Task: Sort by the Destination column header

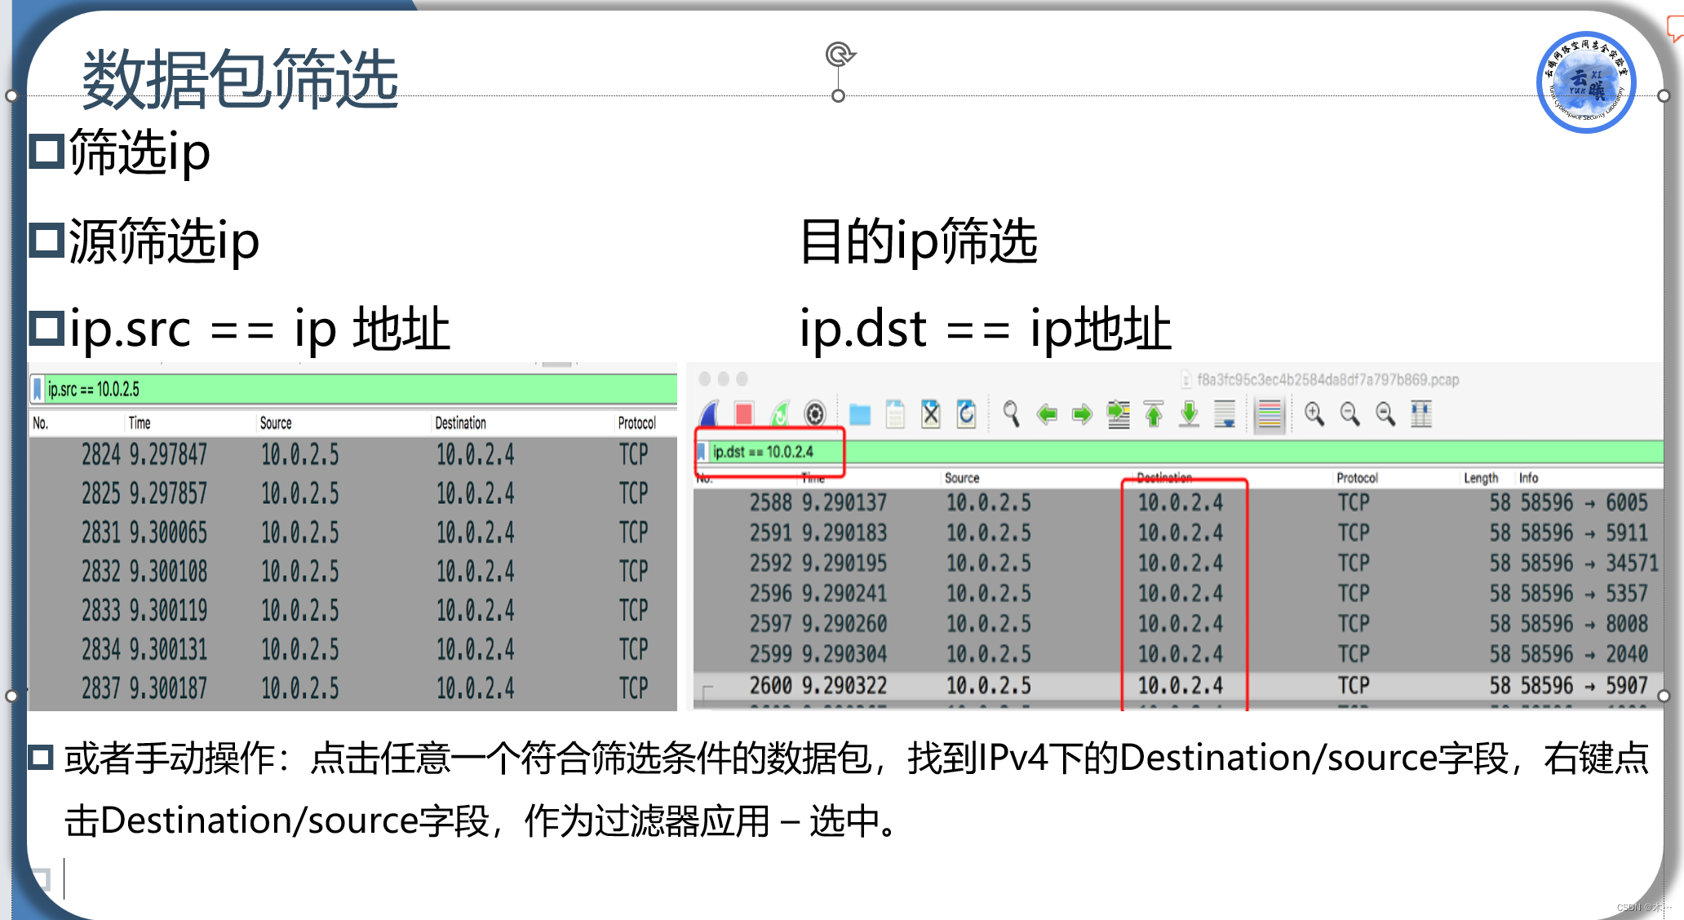Action: pyautogui.click(x=1164, y=480)
